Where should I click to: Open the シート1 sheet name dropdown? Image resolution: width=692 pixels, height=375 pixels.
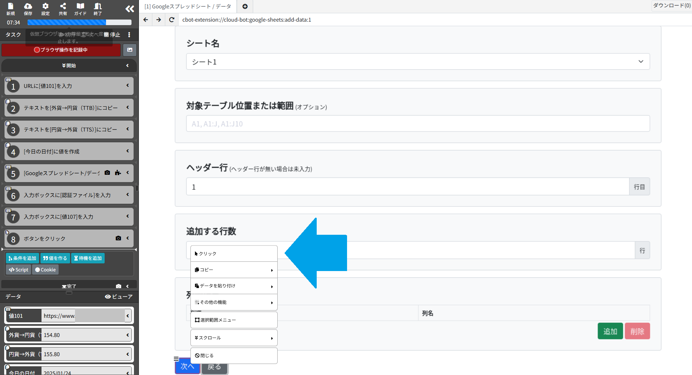click(x=641, y=61)
